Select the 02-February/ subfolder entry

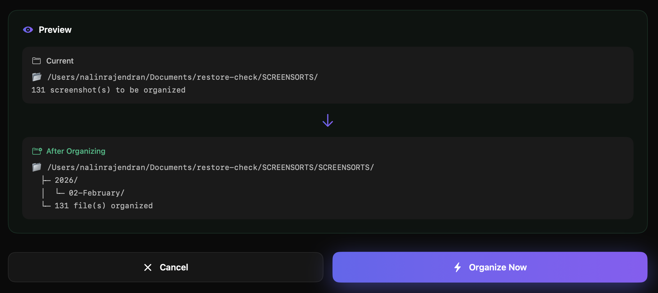click(x=97, y=193)
